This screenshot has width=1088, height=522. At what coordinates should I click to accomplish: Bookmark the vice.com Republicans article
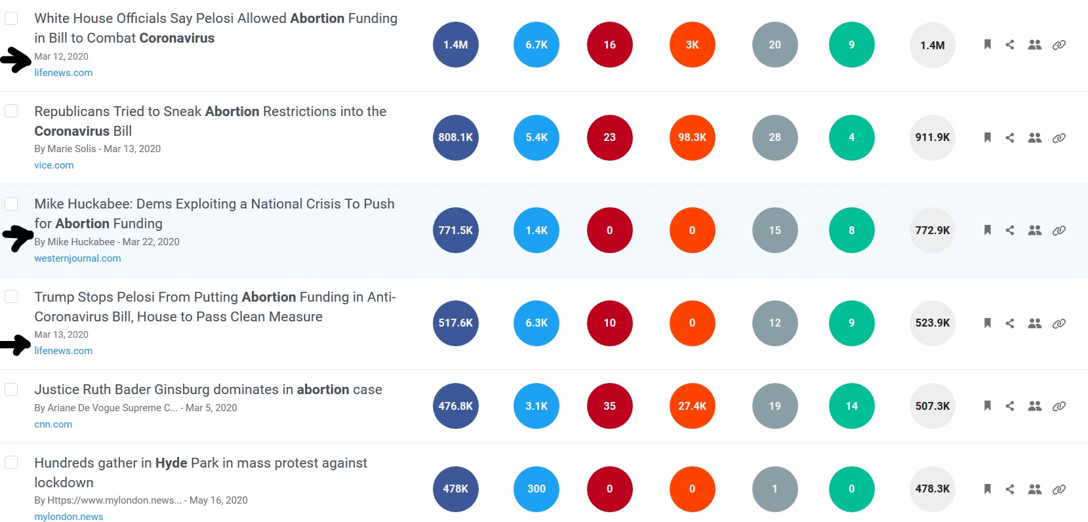coord(987,137)
